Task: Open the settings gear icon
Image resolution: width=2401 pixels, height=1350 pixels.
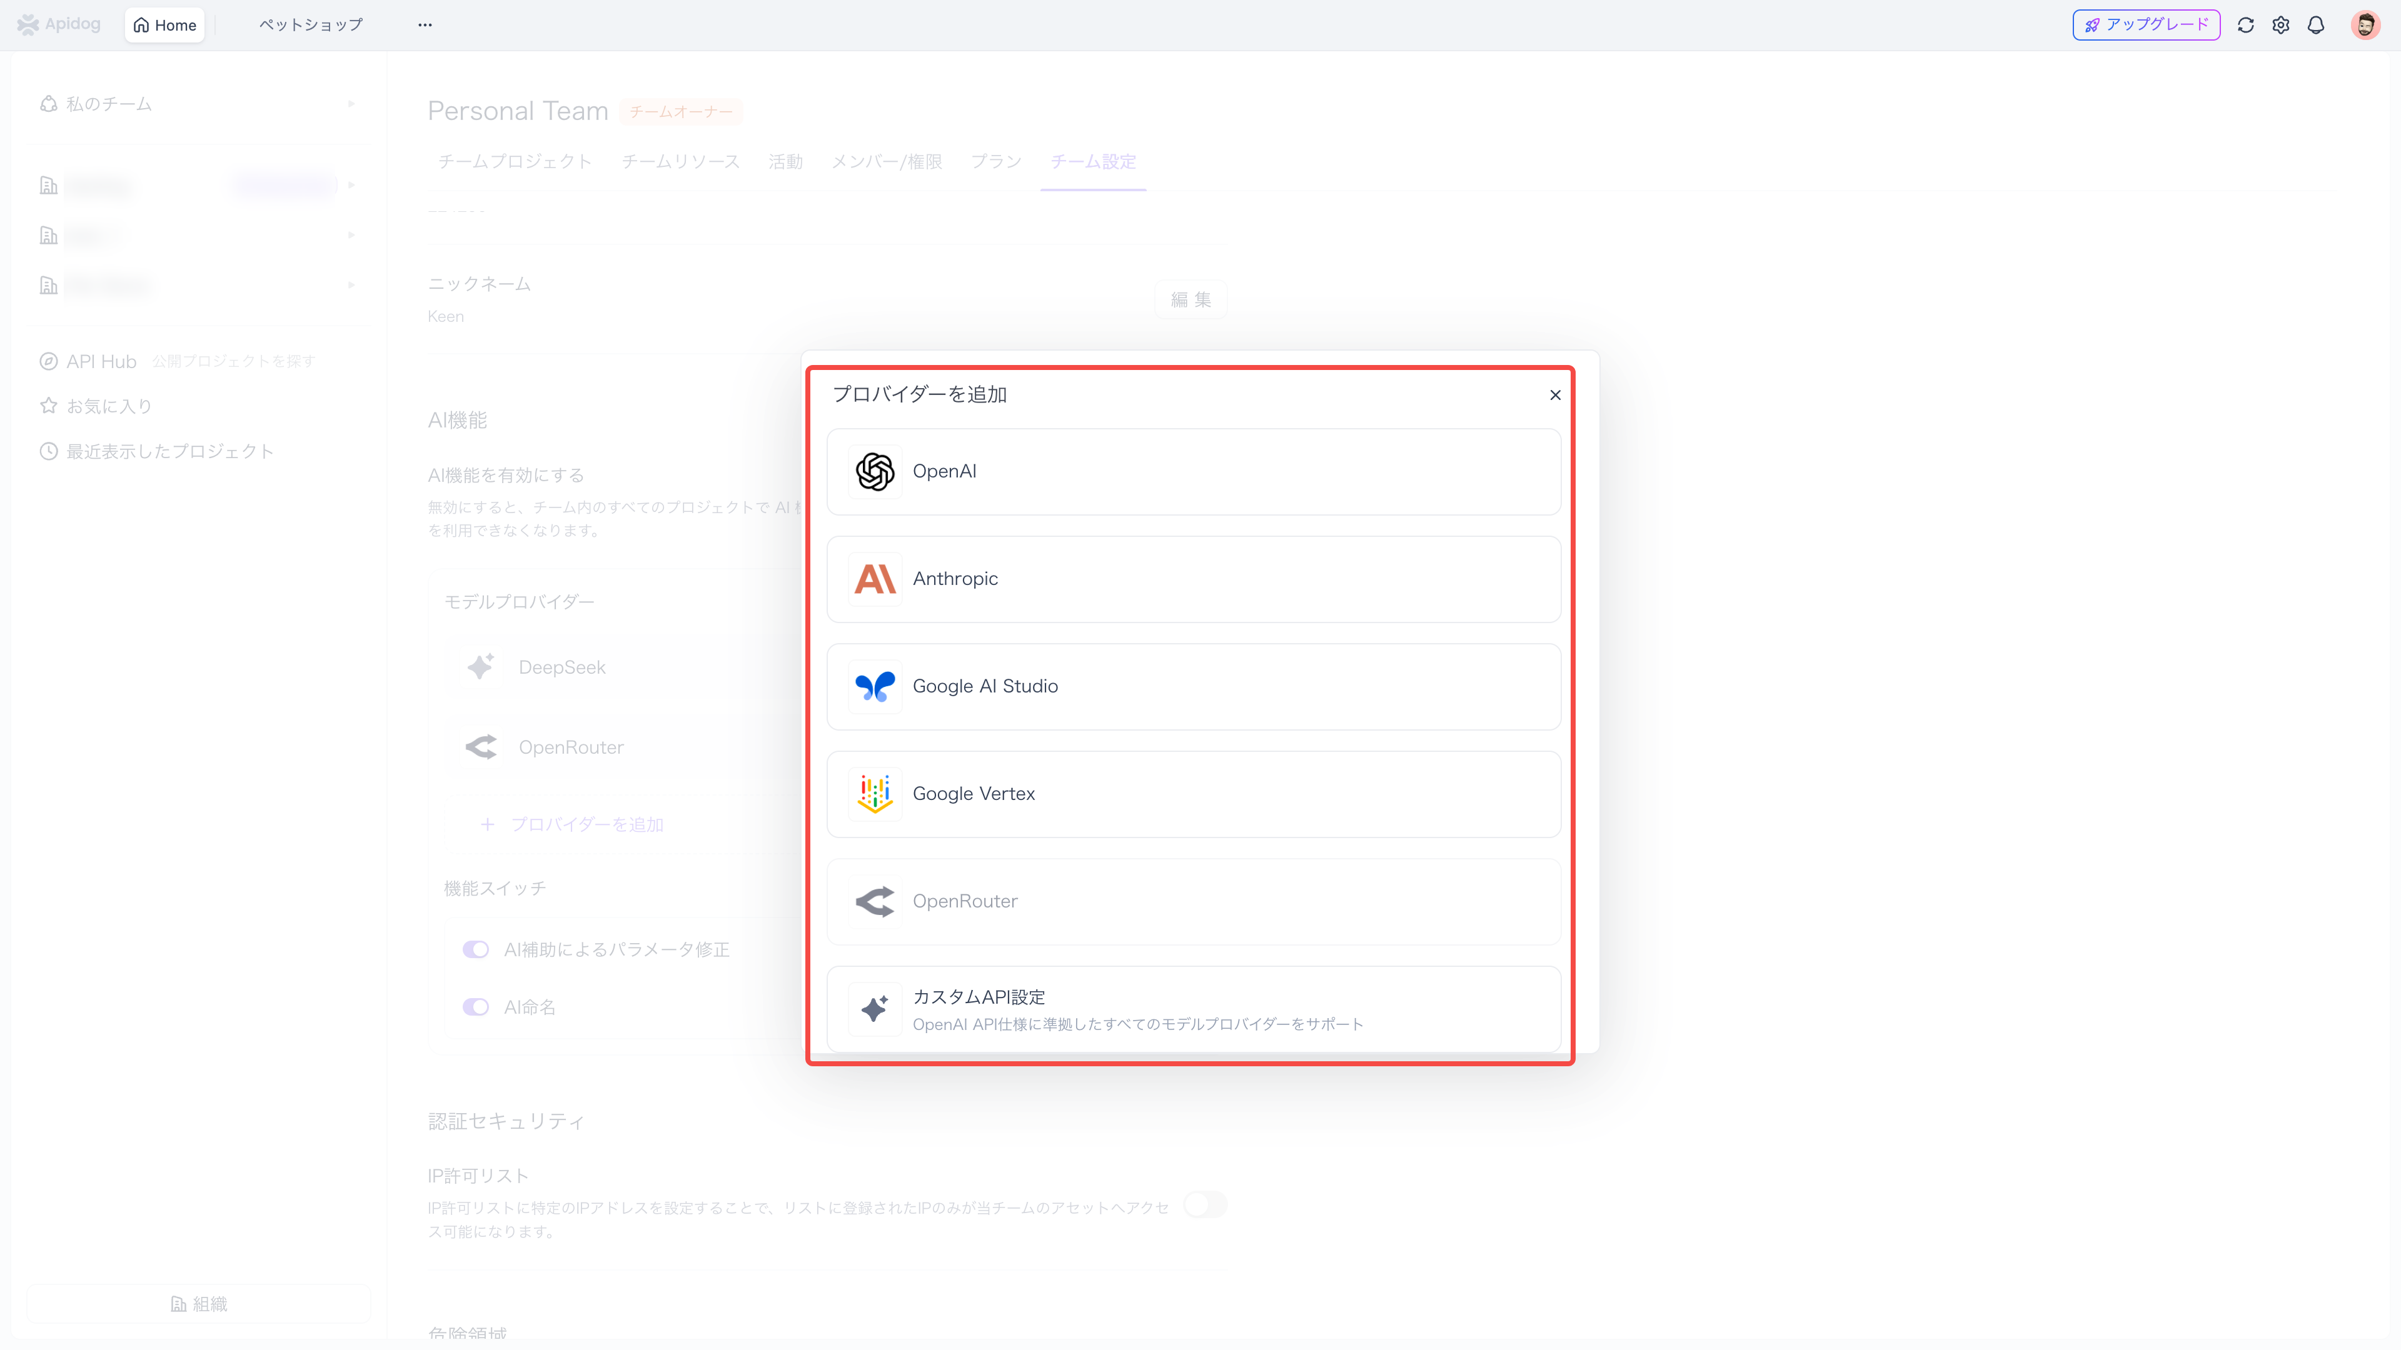Action: (x=2280, y=25)
